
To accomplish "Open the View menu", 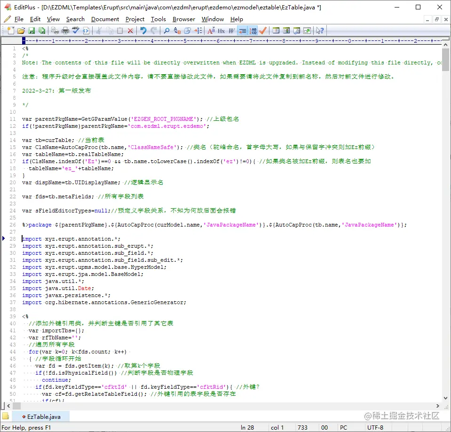I will (53, 19).
